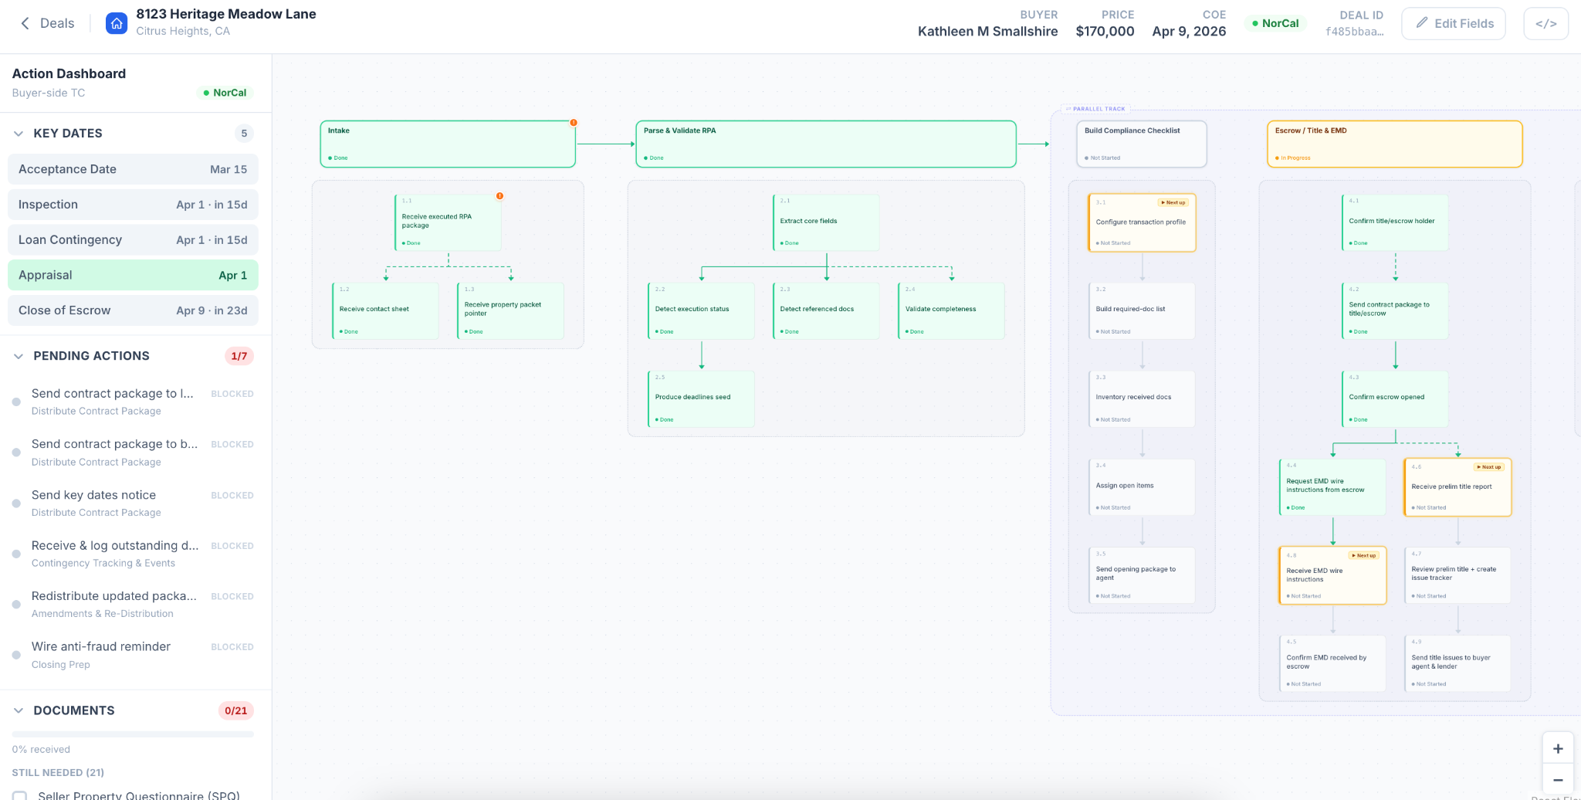Collapse the PENDING ACTIONS section

coord(19,356)
